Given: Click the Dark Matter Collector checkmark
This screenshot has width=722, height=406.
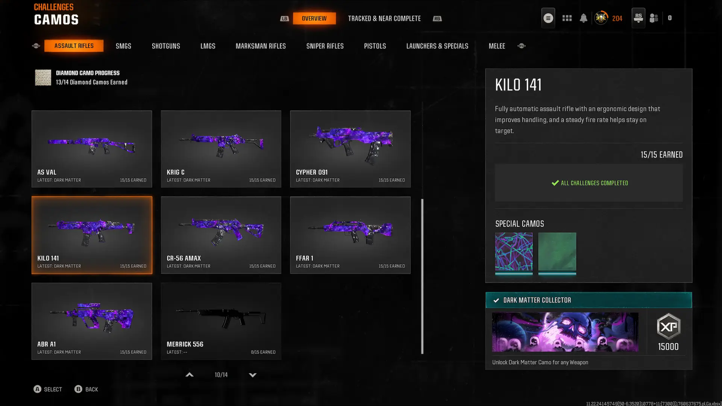Looking at the screenshot, I should [496, 300].
